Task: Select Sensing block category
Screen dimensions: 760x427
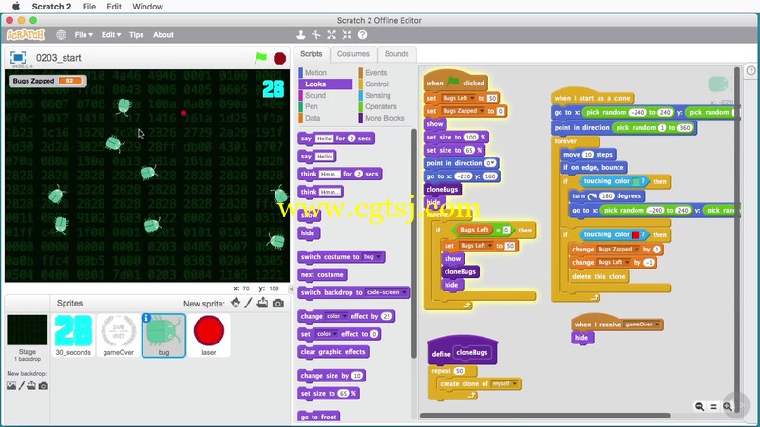Action: tap(377, 96)
